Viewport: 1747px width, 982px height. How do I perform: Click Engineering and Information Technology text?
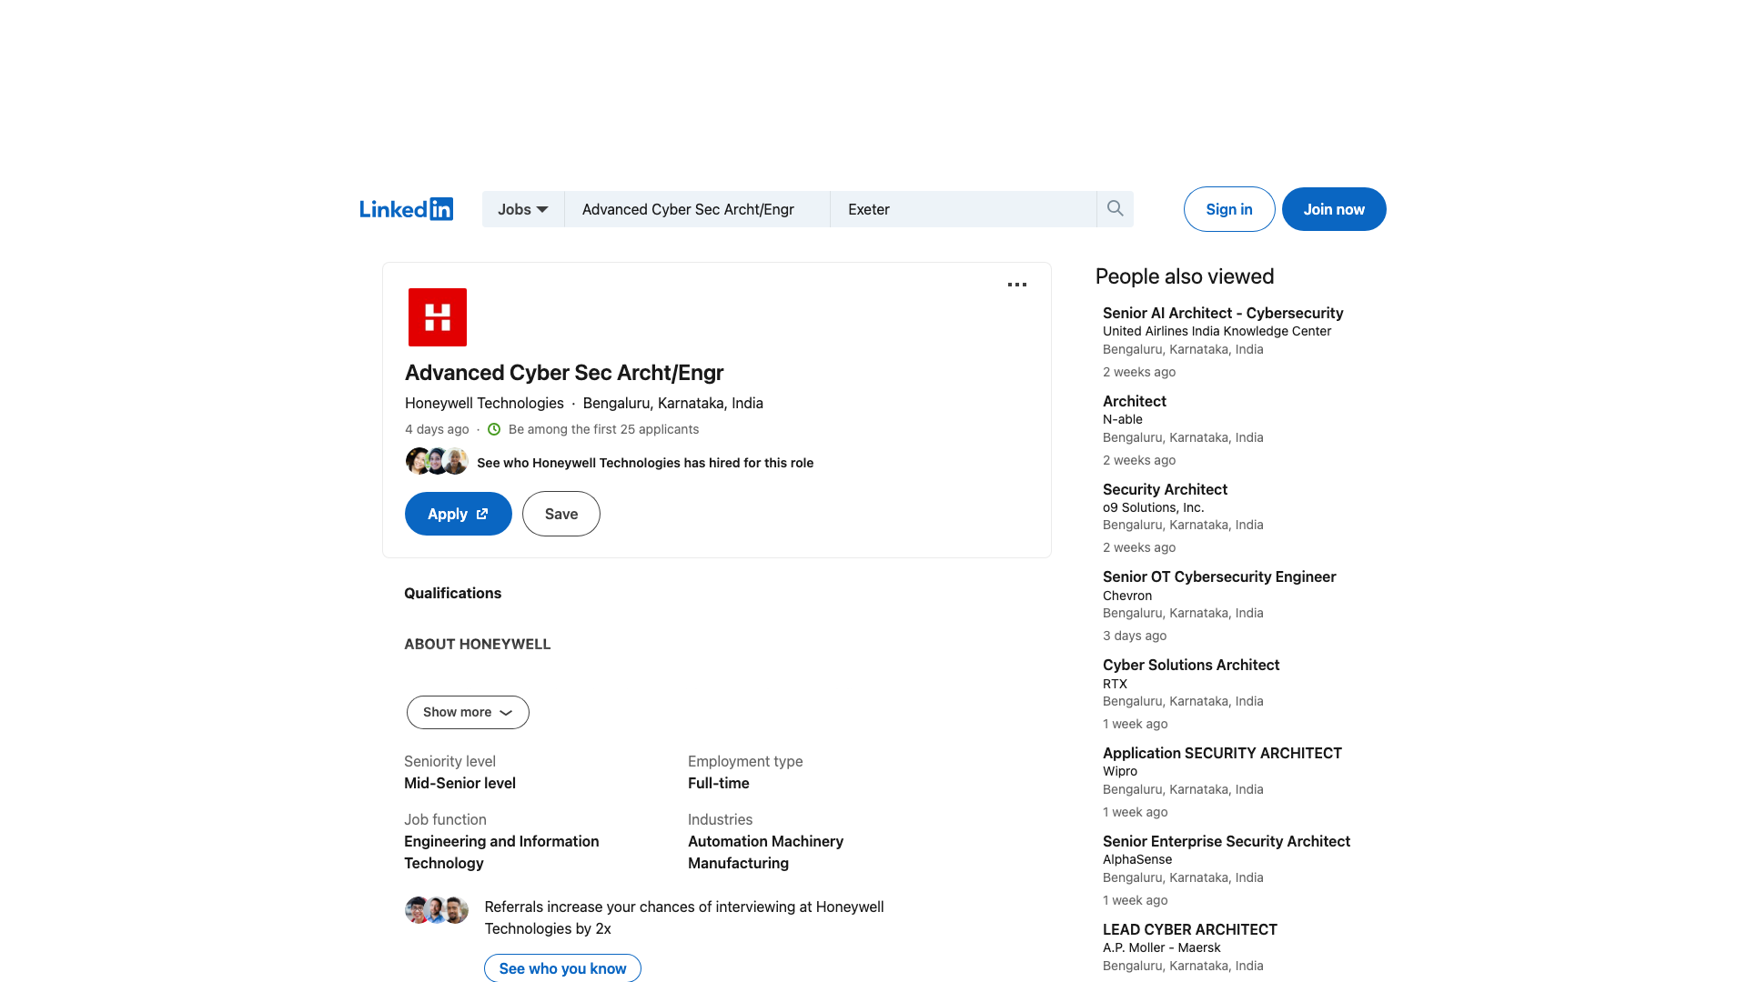[x=501, y=852]
